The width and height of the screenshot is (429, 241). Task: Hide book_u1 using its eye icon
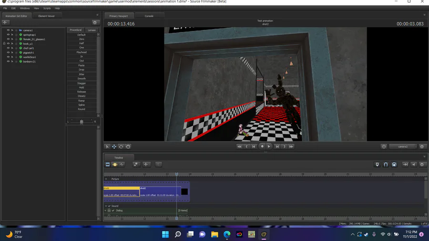point(8,43)
